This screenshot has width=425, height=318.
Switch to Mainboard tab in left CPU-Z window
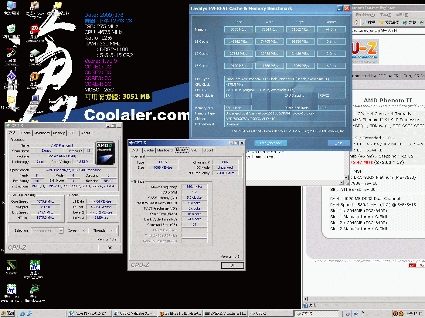(42, 133)
